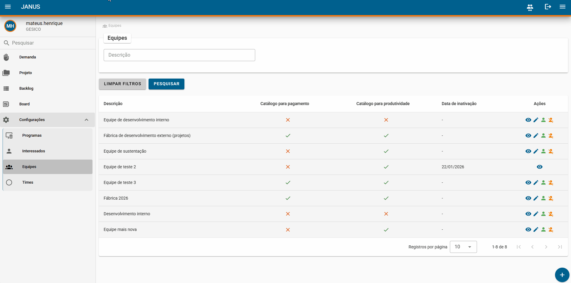Open the Board menu item

(48, 104)
